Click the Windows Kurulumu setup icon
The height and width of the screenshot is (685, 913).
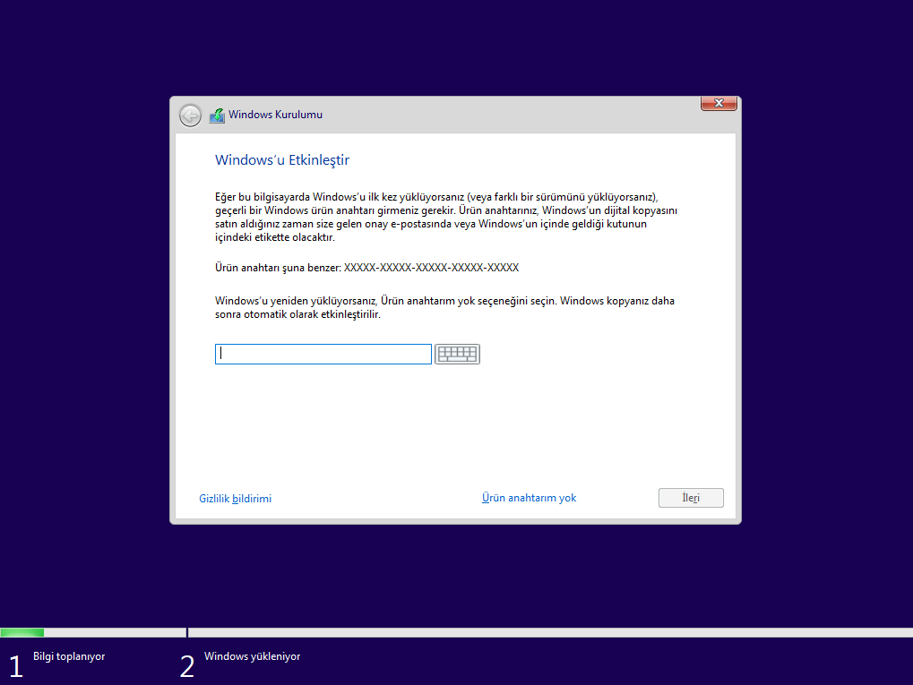(x=217, y=116)
